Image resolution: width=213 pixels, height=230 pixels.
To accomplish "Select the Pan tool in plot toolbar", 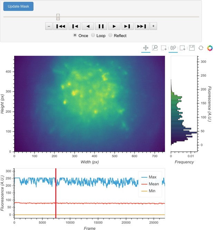I will 146,48.
